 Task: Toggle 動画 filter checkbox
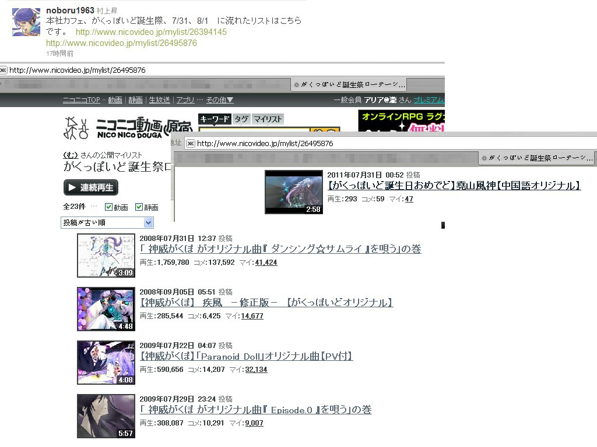[x=108, y=207]
